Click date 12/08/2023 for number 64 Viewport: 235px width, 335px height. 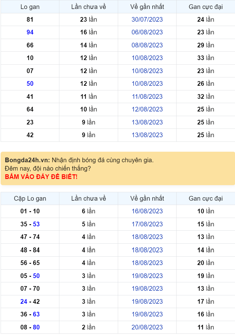147,109
